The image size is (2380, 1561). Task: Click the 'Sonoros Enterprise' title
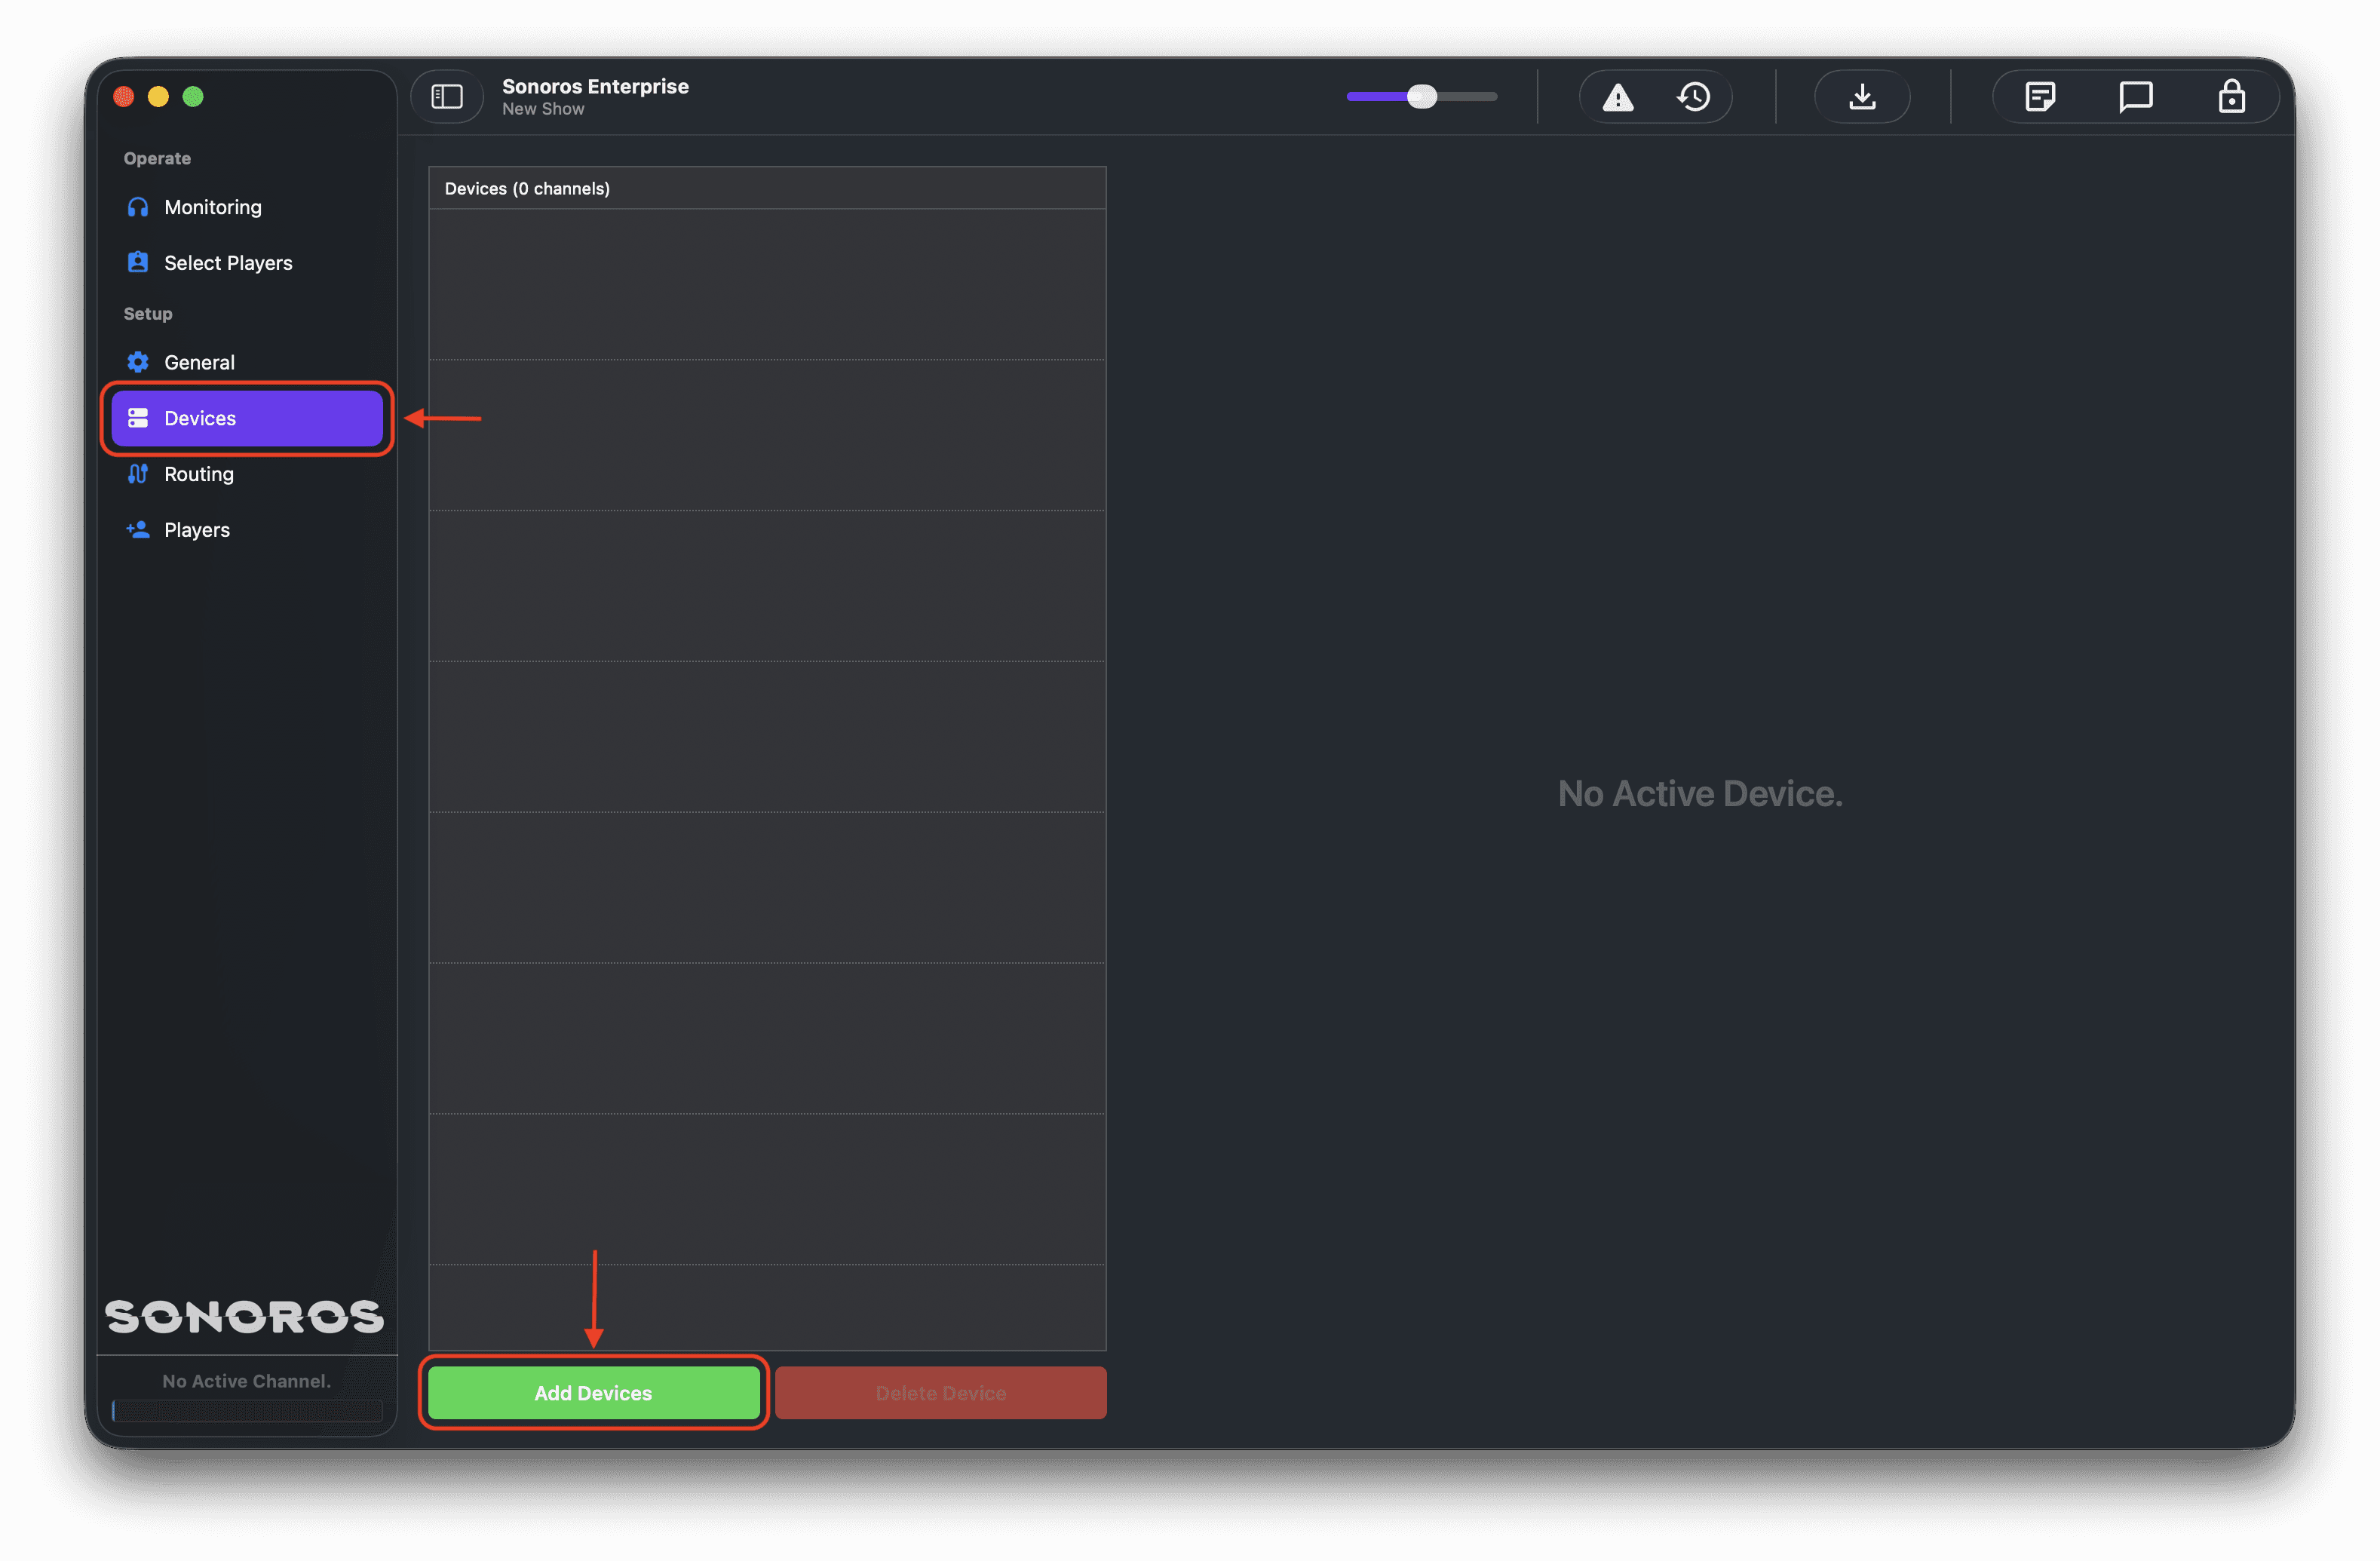click(595, 86)
